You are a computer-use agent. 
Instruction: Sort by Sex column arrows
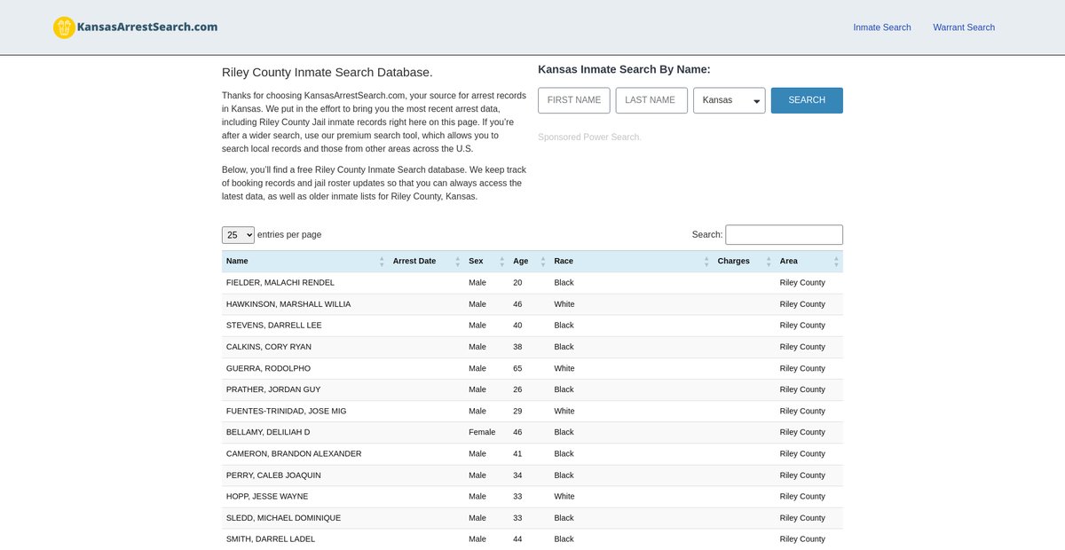click(x=501, y=262)
